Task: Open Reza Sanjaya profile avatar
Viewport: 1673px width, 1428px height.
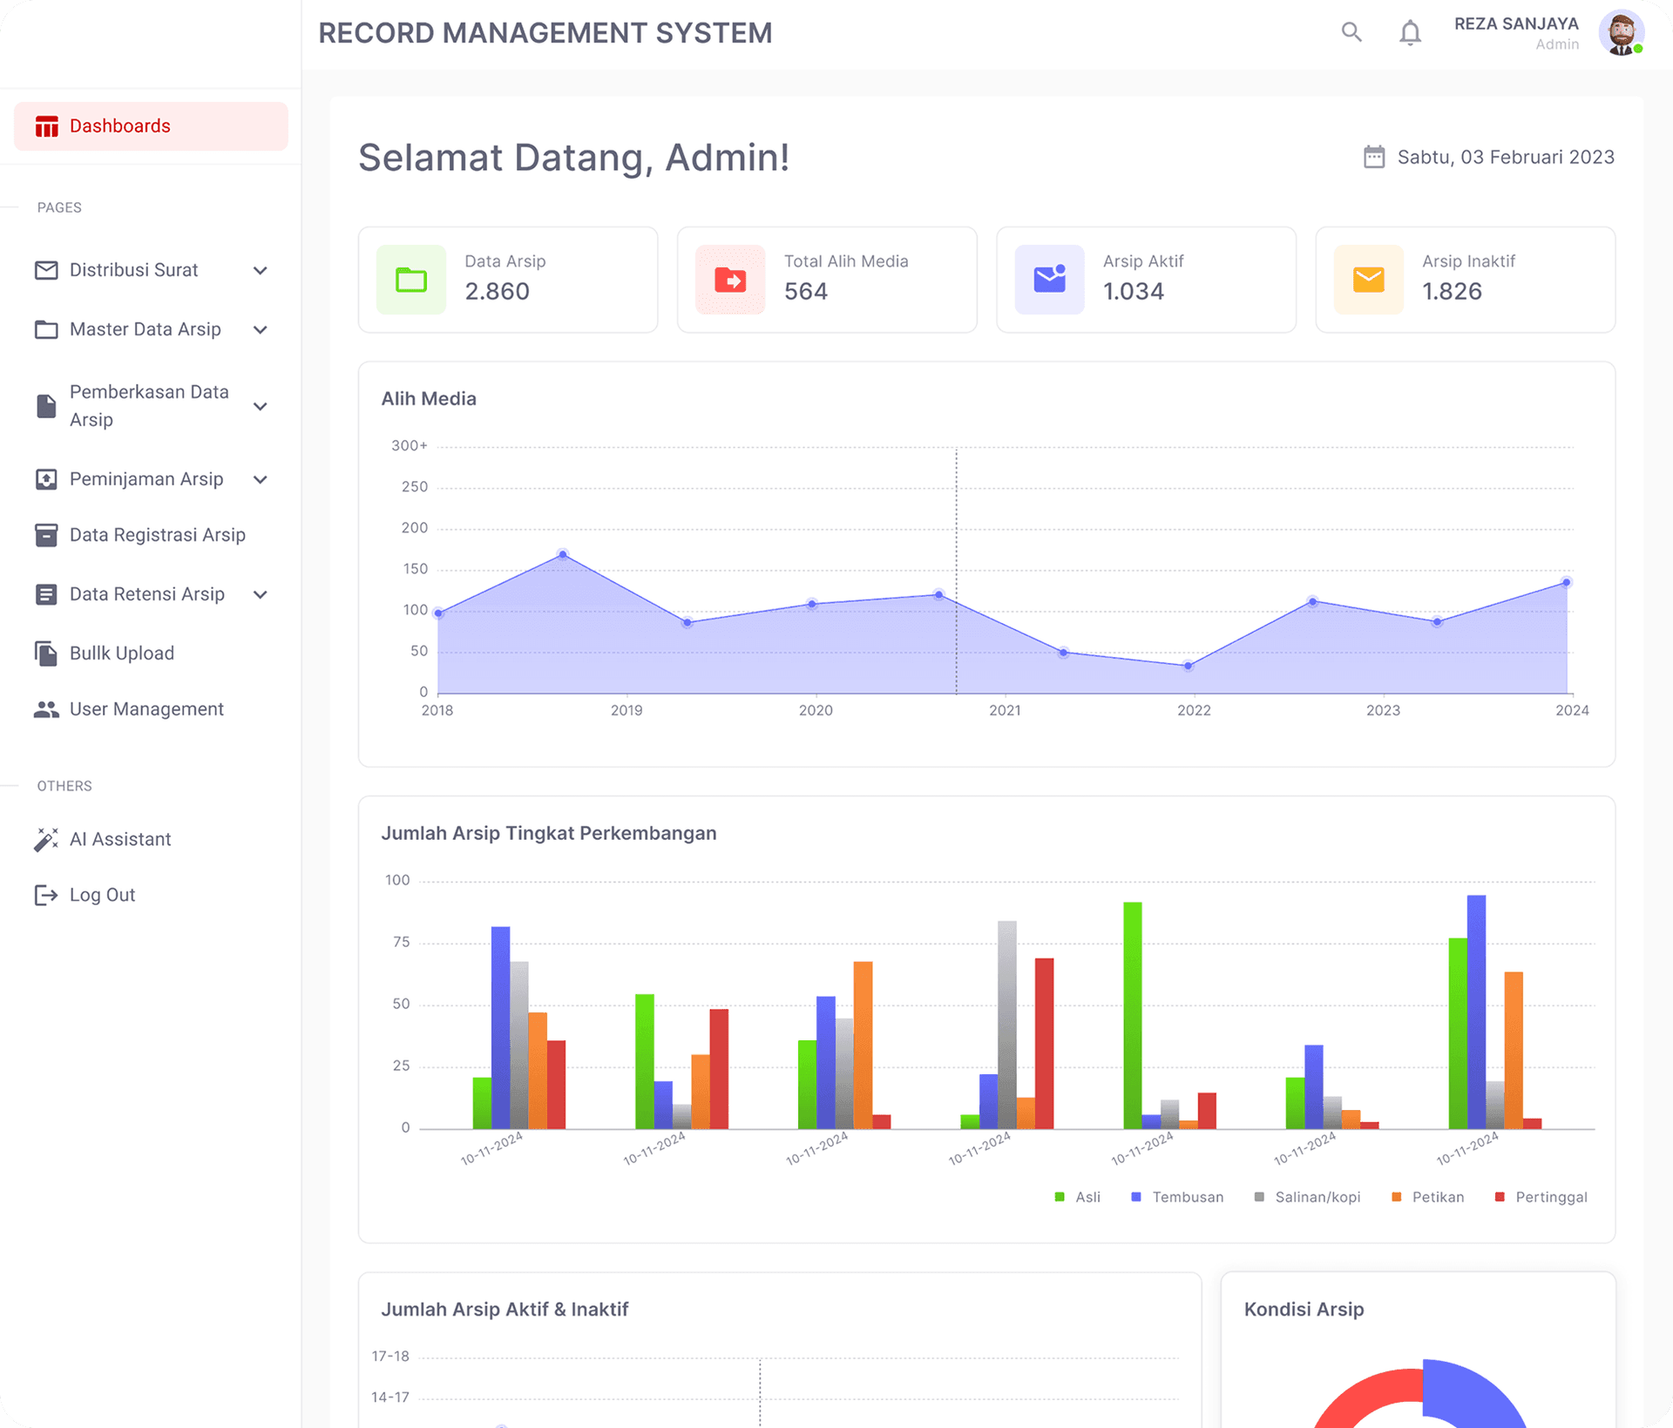Action: [1622, 33]
